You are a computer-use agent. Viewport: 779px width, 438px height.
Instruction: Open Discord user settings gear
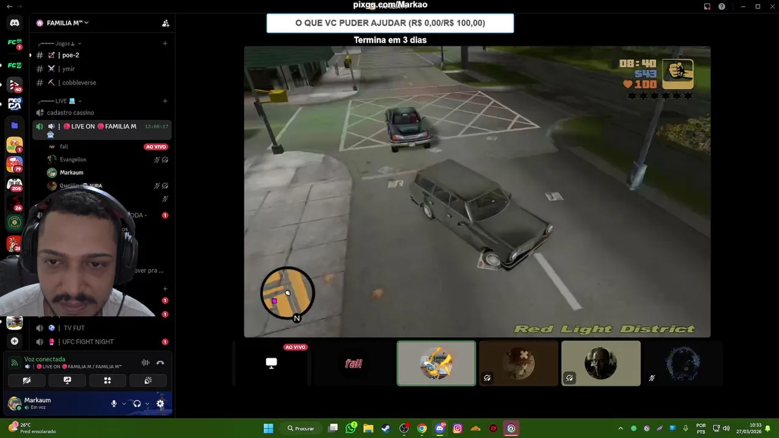point(160,404)
